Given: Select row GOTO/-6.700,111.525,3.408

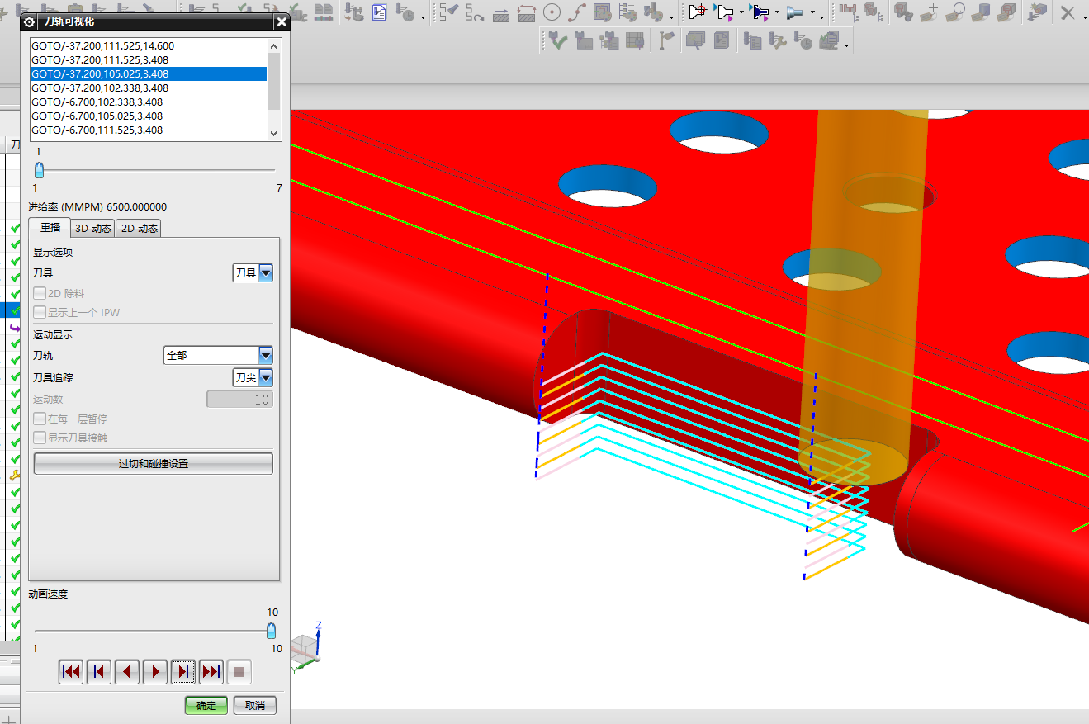Looking at the screenshot, I should 149,130.
